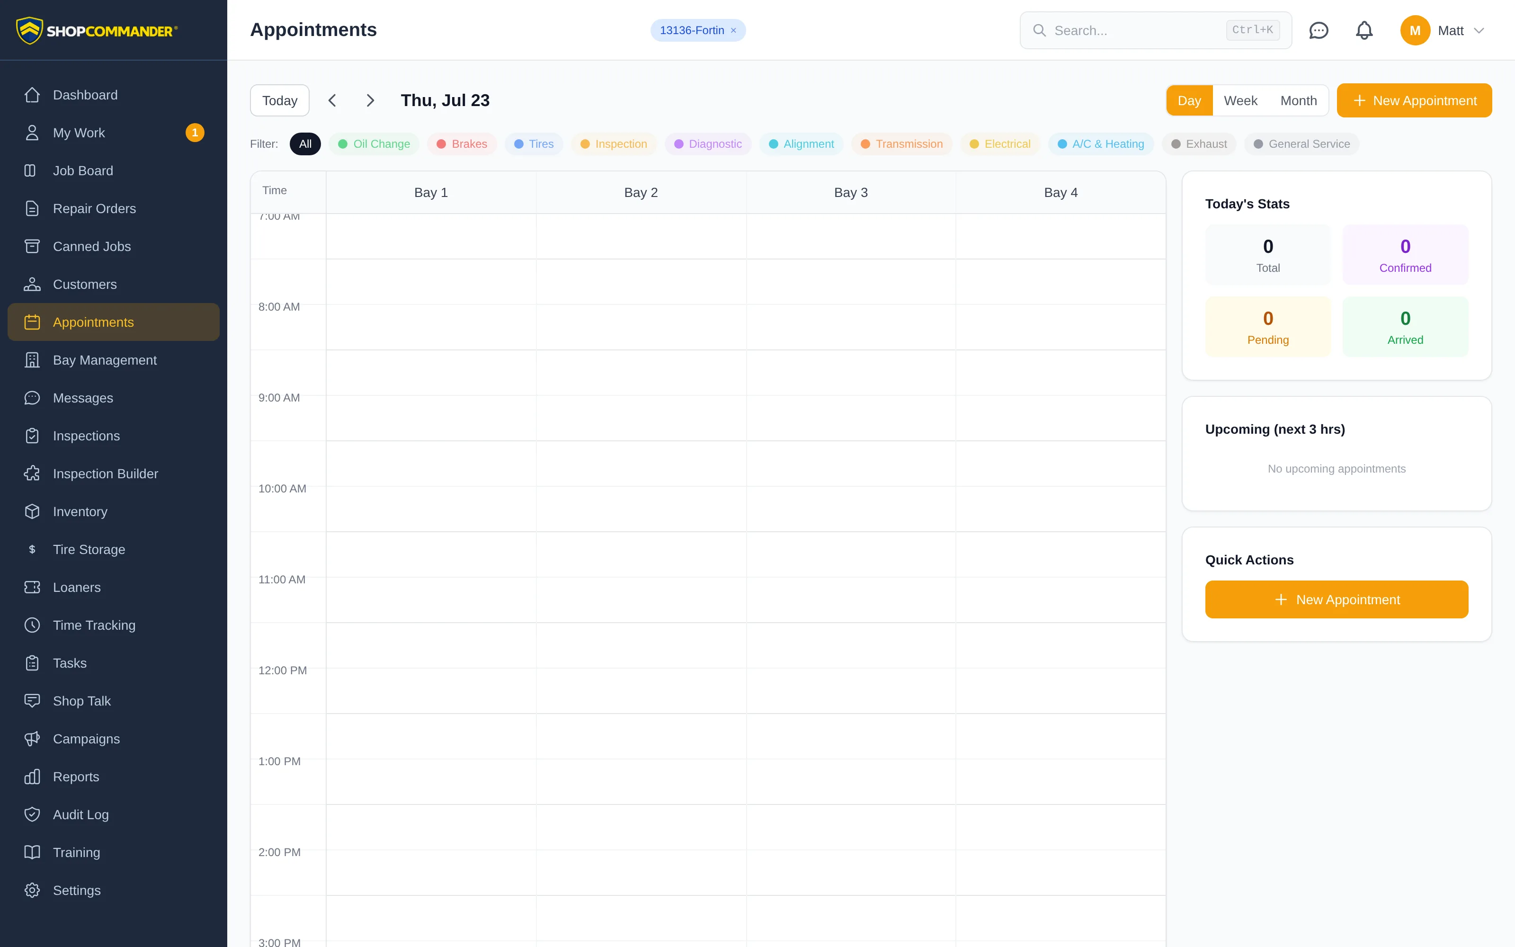Click the Today button

coord(279,100)
